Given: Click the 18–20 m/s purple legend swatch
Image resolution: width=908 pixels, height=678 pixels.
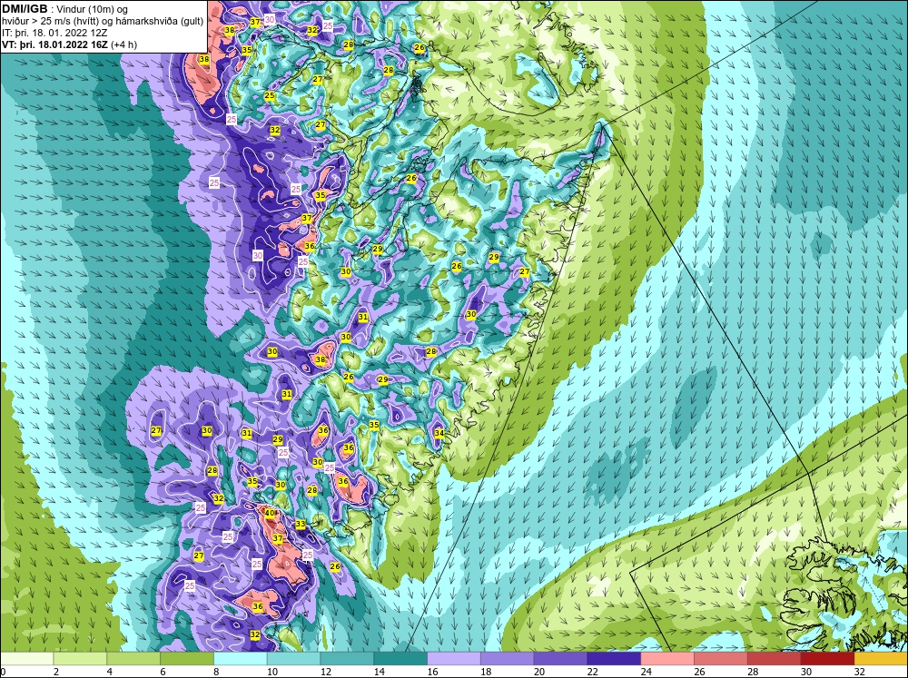Looking at the screenshot, I should click(x=508, y=659).
